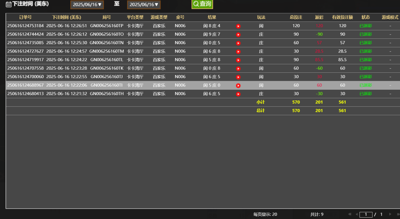Play video replay for round GN006256160TN
The image size is (400, 219).
point(238,43)
